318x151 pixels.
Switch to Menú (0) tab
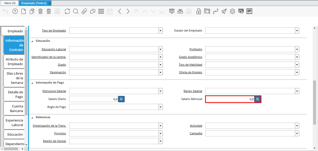[10, 3]
